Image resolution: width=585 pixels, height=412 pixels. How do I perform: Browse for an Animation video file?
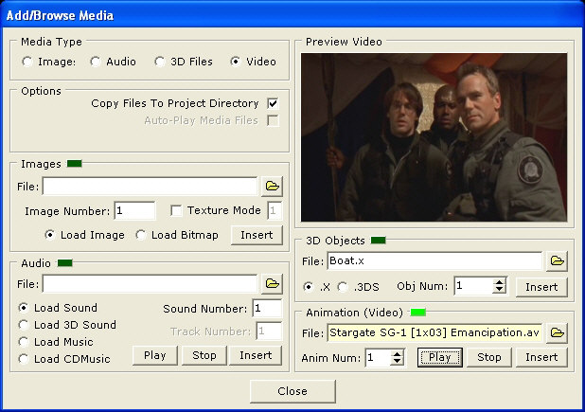(x=558, y=332)
